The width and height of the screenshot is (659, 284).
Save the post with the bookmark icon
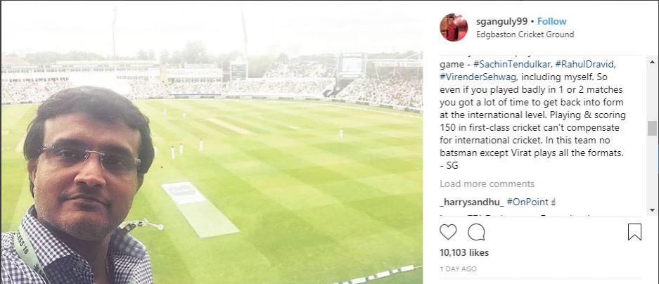coord(634,232)
